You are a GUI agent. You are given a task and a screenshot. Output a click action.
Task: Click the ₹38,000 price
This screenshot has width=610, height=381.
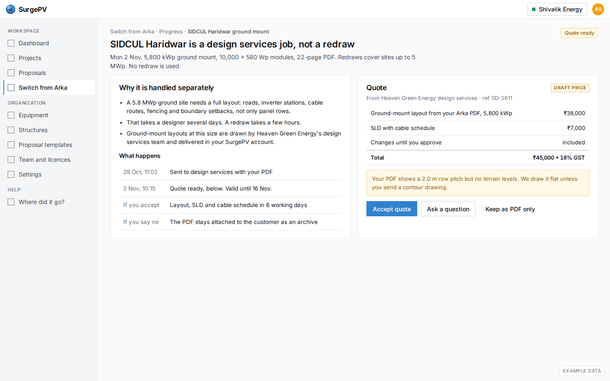click(x=574, y=113)
